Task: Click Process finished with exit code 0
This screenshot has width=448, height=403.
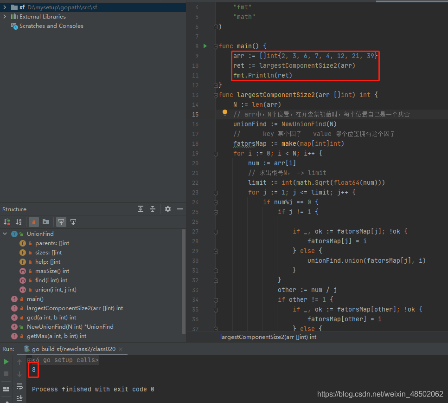Action: point(93,389)
